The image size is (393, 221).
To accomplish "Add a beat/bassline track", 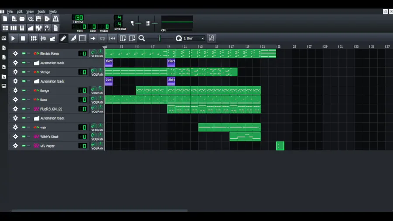I will pos(33,38).
